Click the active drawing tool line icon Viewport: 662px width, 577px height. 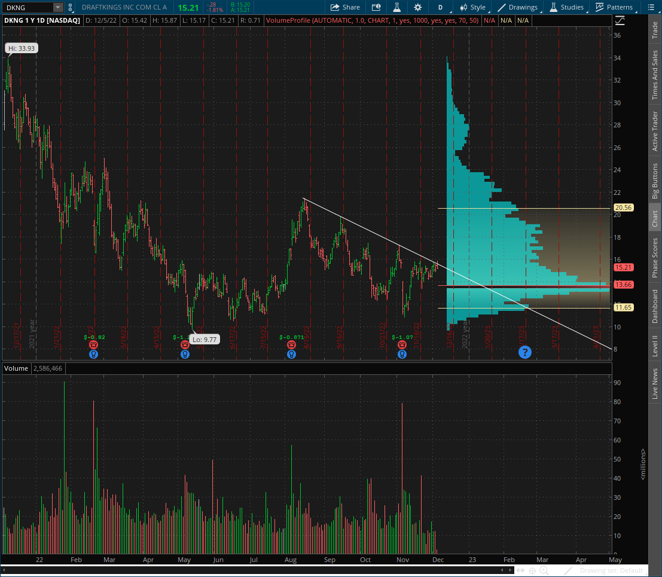[x=568, y=570]
